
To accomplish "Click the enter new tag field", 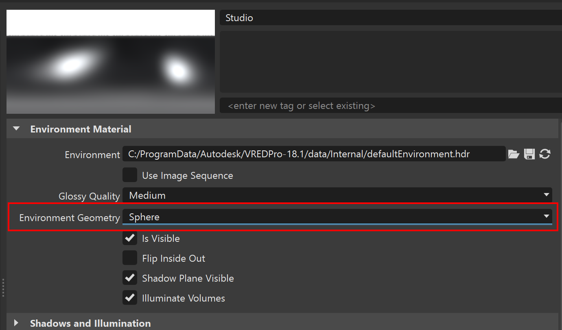I will pos(390,106).
